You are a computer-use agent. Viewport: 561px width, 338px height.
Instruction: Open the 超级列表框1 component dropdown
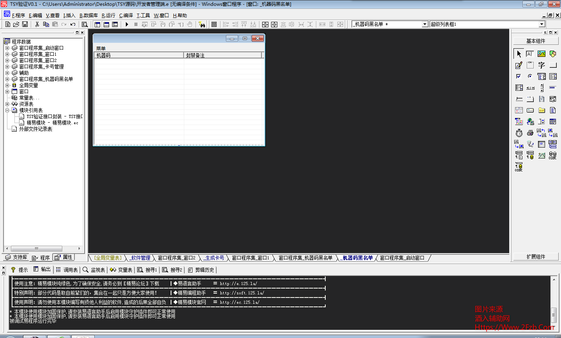pos(542,24)
